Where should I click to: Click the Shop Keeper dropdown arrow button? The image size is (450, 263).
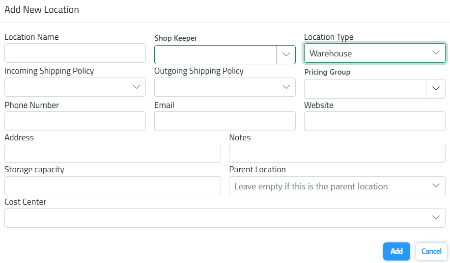[286, 54]
